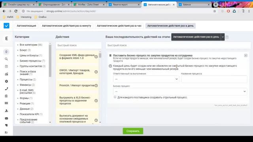The image size is (253, 142).
Task: Open the analytics chart icon in sidebar
Action: point(6,74)
